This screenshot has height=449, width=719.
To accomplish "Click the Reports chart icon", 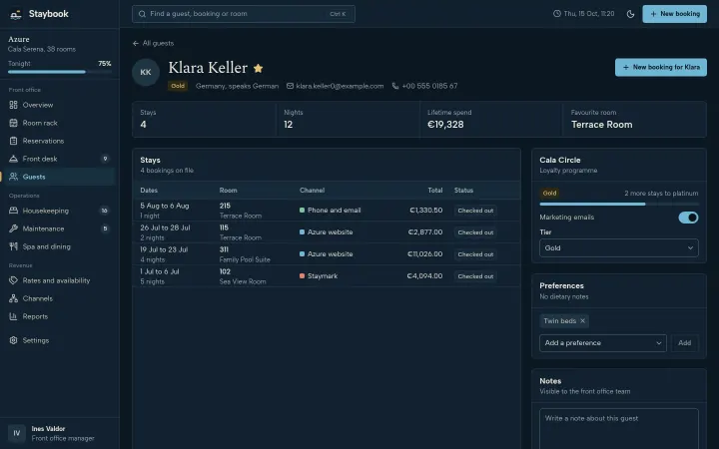I will tap(13, 316).
